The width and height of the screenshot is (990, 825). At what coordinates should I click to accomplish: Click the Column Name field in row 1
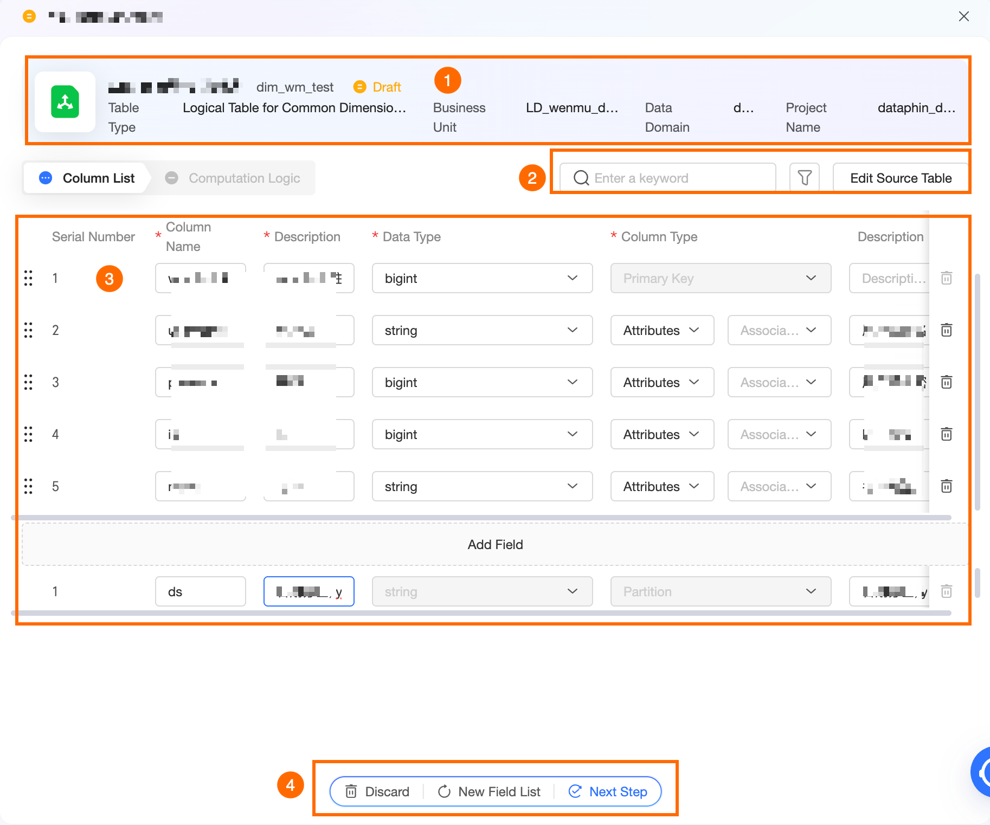coord(201,278)
